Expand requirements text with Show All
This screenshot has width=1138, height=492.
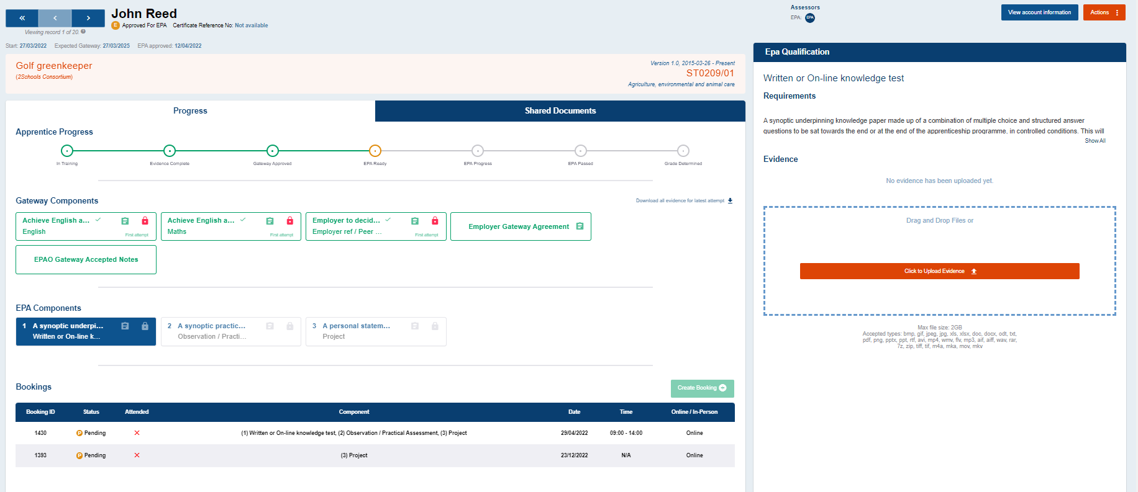pyautogui.click(x=1095, y=141)
